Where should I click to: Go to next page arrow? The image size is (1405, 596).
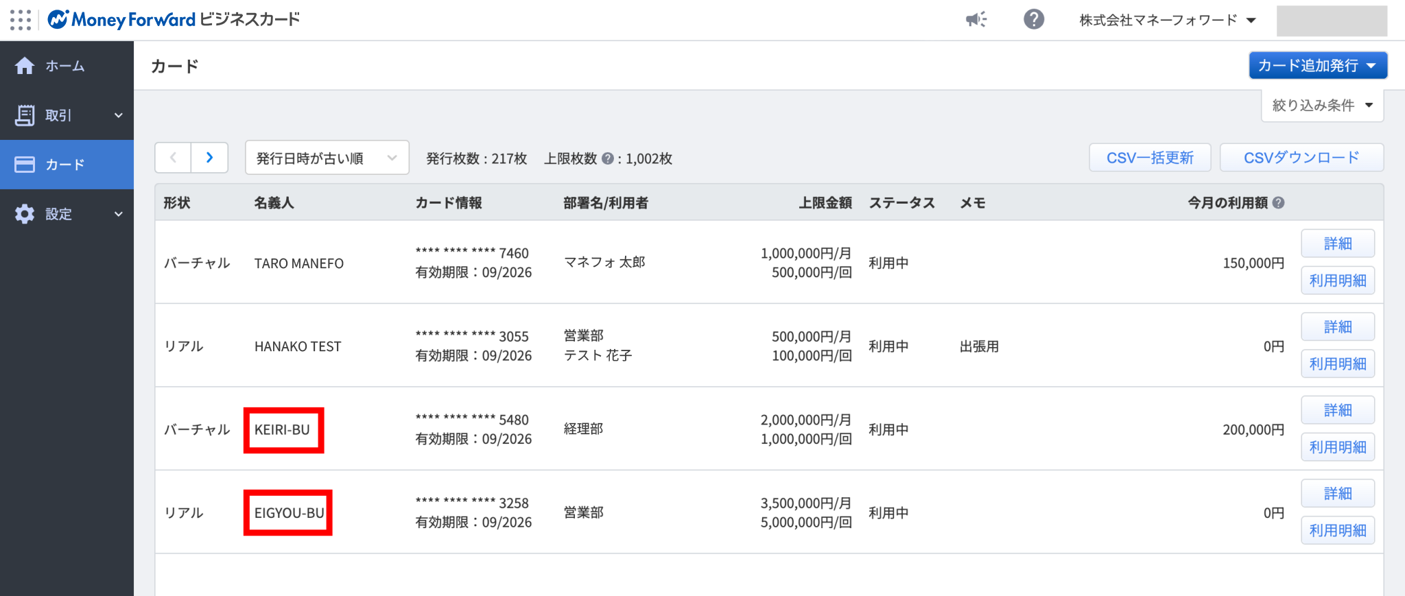(x=209, y=158)
